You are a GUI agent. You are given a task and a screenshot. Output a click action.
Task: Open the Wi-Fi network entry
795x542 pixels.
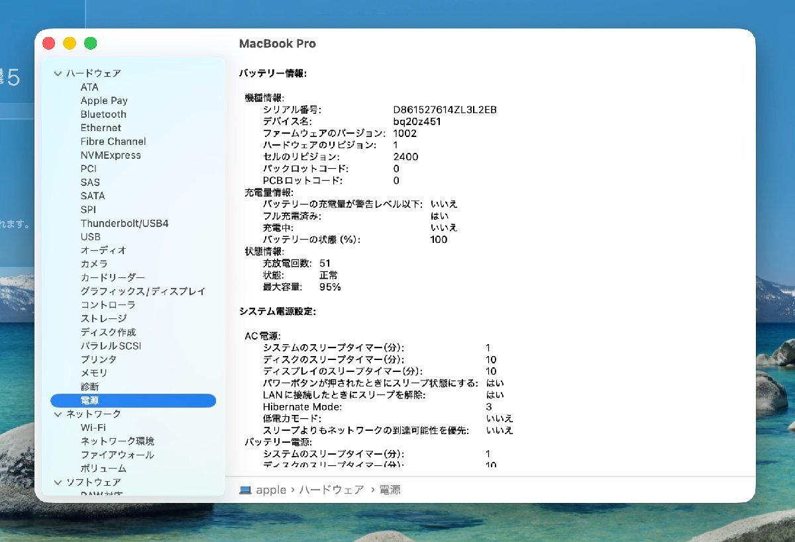pos(93,428)
